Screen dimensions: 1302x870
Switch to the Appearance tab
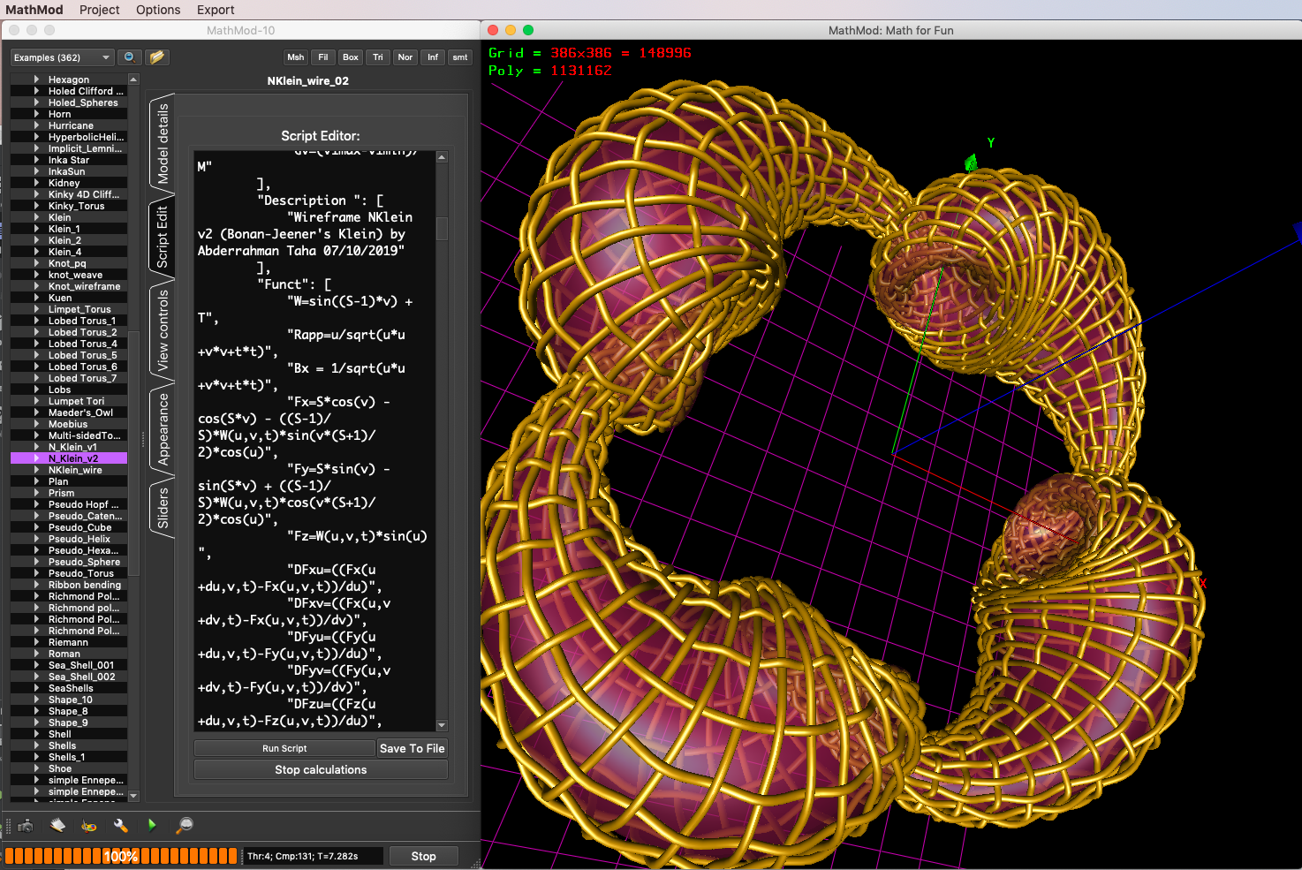[x=163, y=433]
